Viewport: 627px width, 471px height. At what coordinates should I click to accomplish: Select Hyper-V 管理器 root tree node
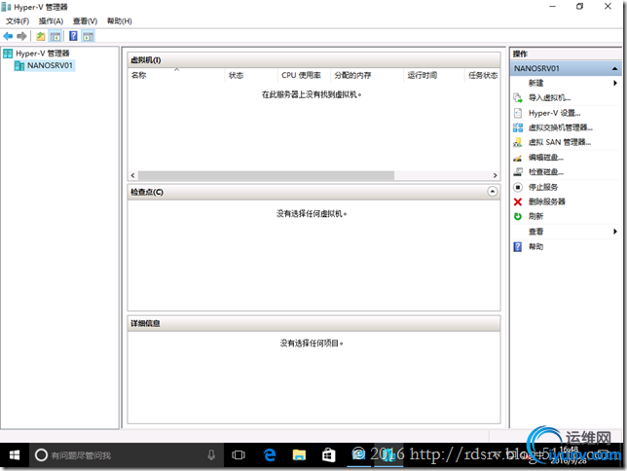[43, 54]
